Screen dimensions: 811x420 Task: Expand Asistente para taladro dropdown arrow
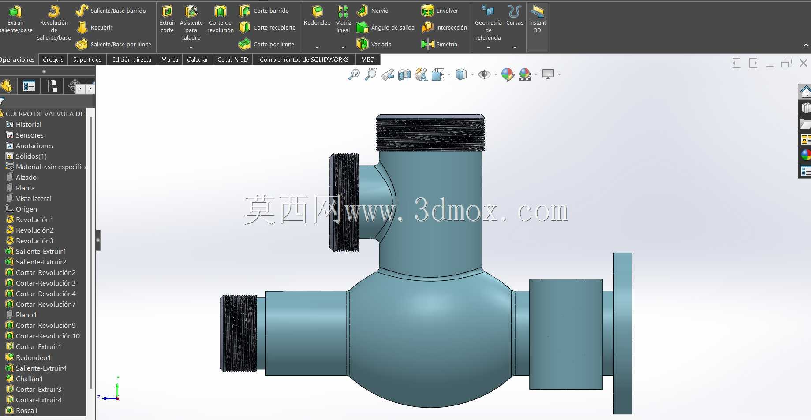tap(191, 48)
